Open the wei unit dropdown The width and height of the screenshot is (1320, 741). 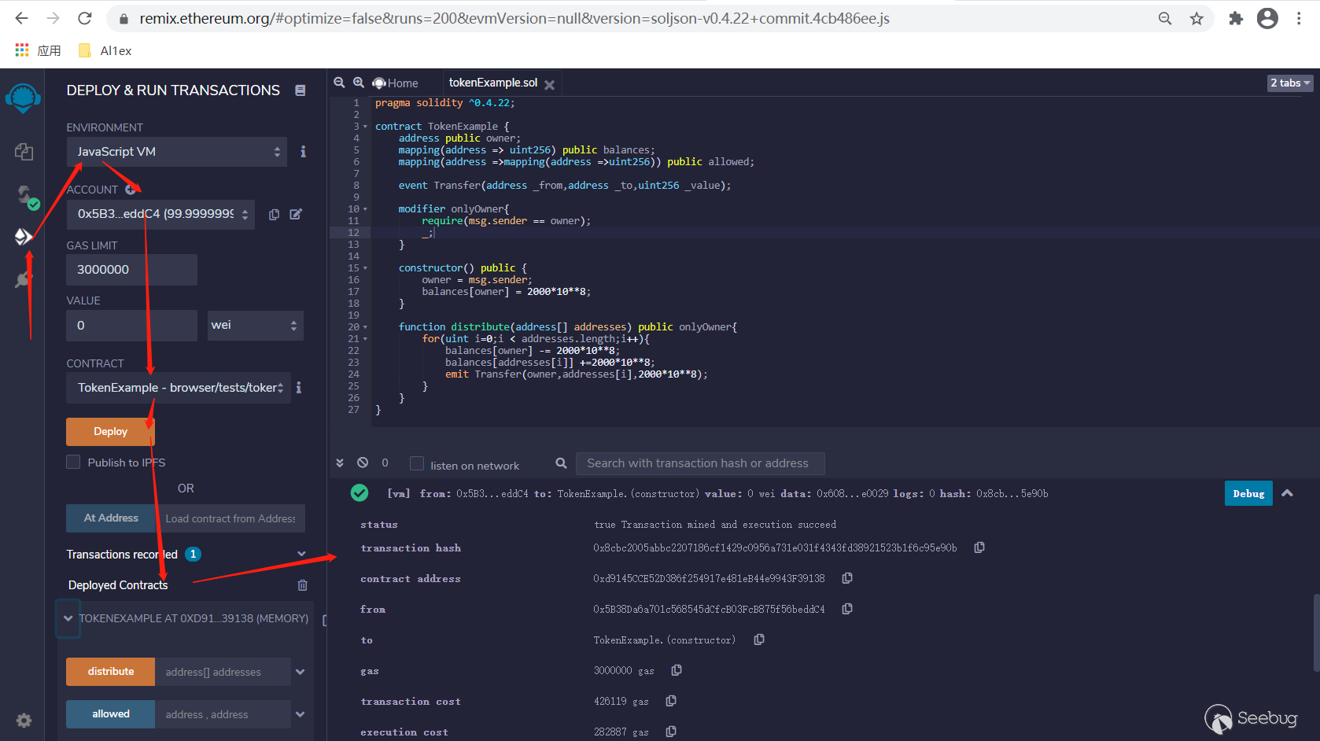[x=255, y=326]
